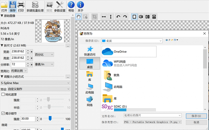Expand the 百分比 unit dropdown

pos(44,54)
